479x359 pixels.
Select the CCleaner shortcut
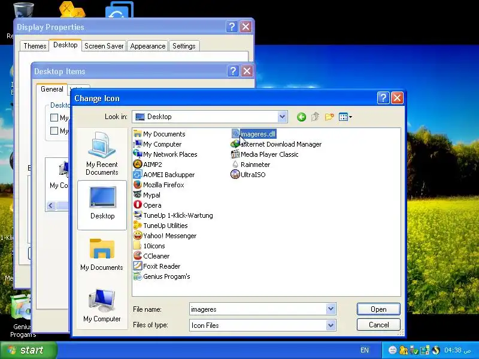(151, 256)
